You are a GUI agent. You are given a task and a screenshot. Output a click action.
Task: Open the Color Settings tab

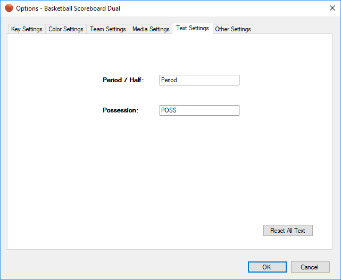click(x=66, y=29)
